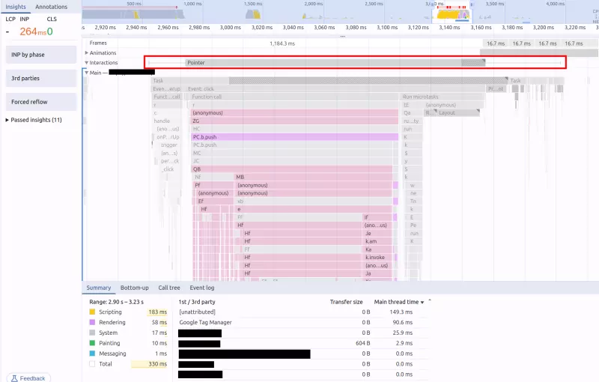Click the Scripting yellow color swatch
599x382 pixels.
click(x=92, y=312)
